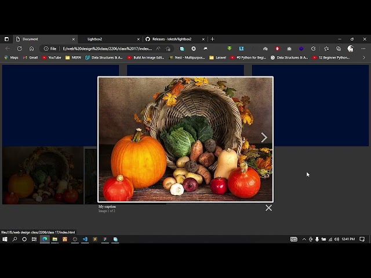The image size is (371, 278).
Task: Open Windows taskbar search
Action: [x=14, y=239]
